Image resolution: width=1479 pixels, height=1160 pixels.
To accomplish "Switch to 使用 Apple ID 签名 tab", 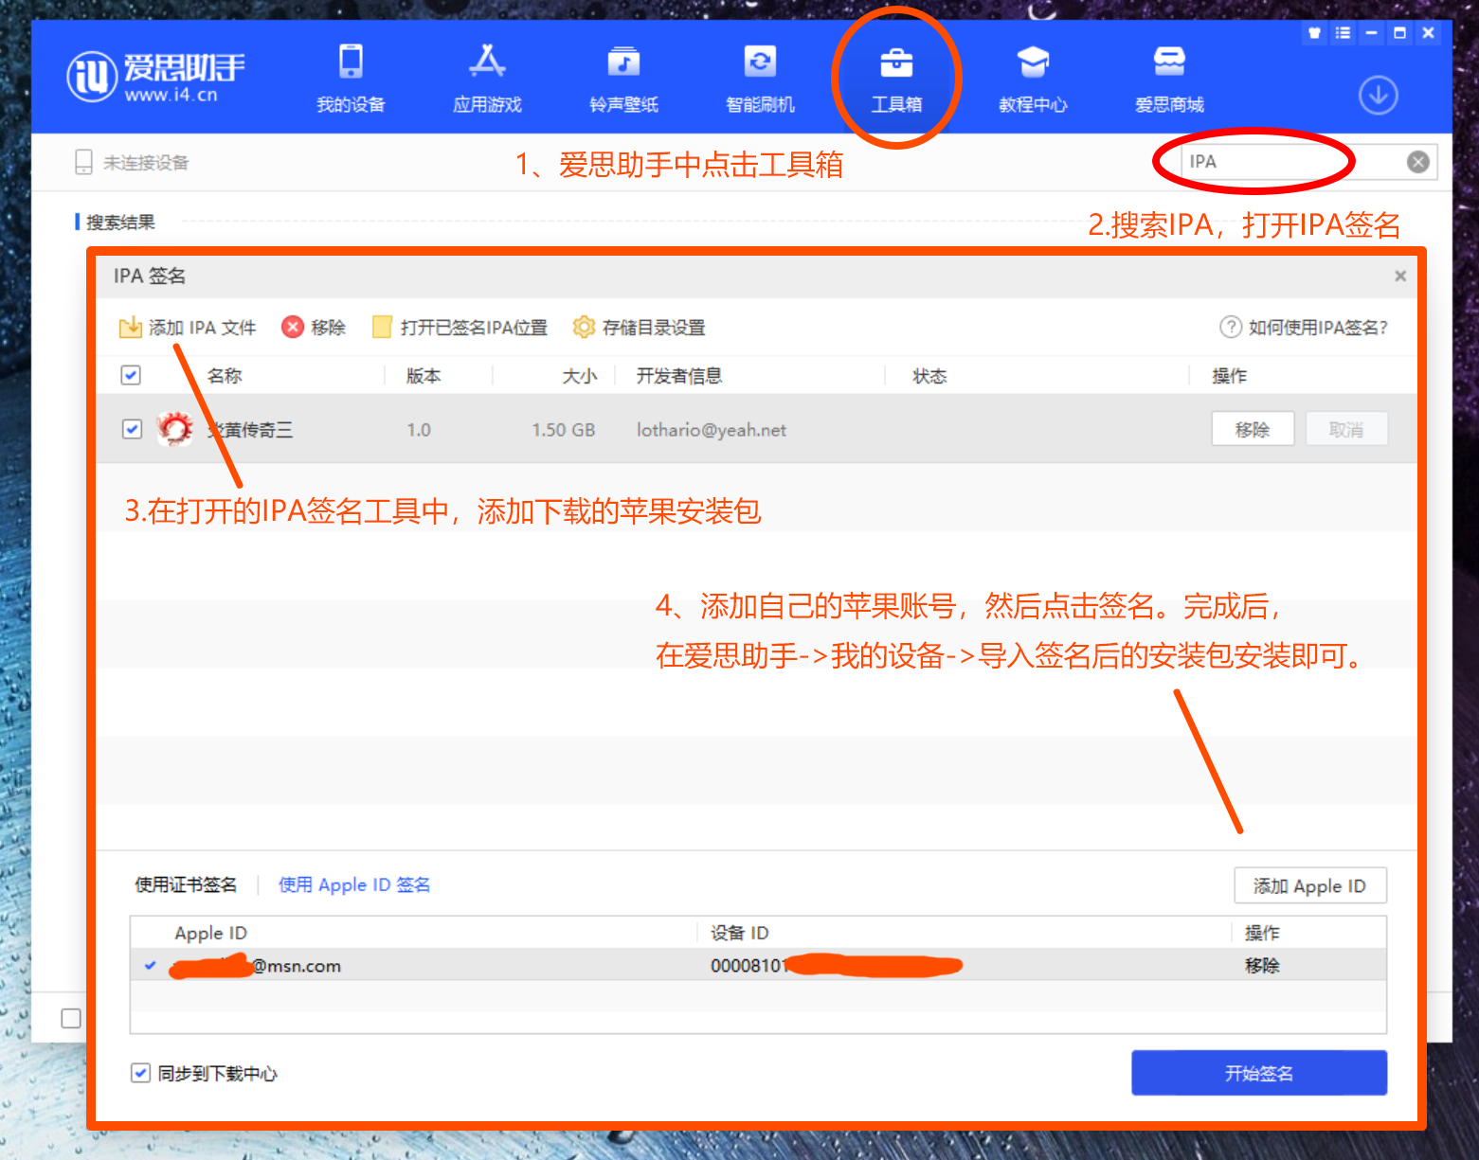I will click(354, 884).
